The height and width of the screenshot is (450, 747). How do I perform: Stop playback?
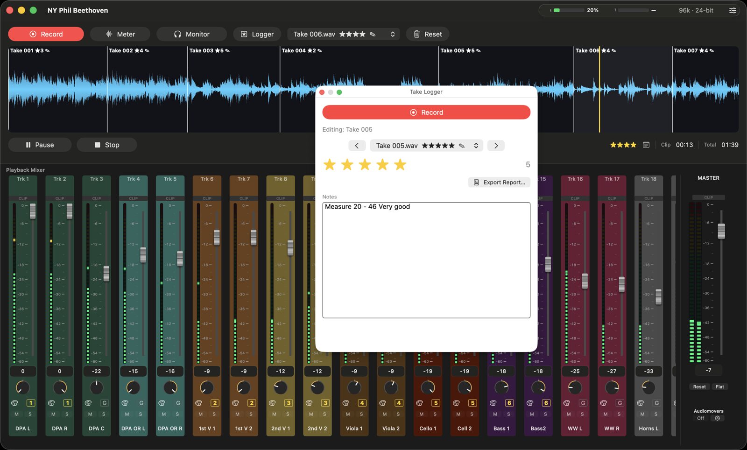coord(107,145)
